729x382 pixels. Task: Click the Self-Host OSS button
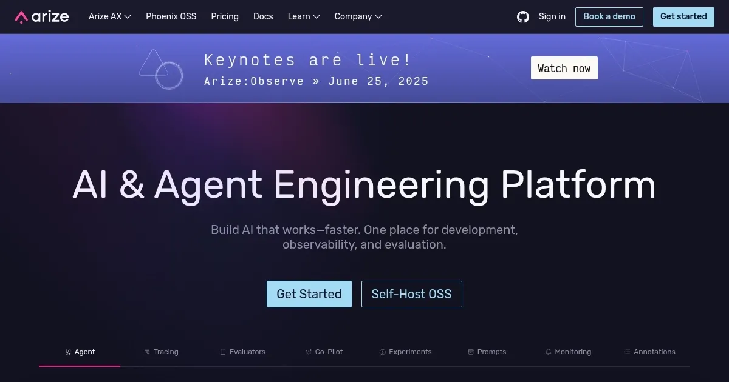pyautogui.click(x=411, y=294)
